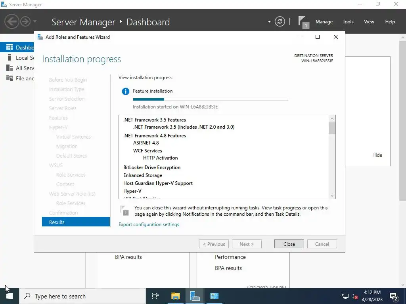406x304 pixels.
Task: Click the Local Server icon in sidebar
Action: click(x=10, y=57)
